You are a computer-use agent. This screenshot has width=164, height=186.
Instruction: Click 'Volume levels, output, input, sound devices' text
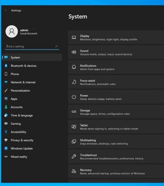click(x=106, y=54)
